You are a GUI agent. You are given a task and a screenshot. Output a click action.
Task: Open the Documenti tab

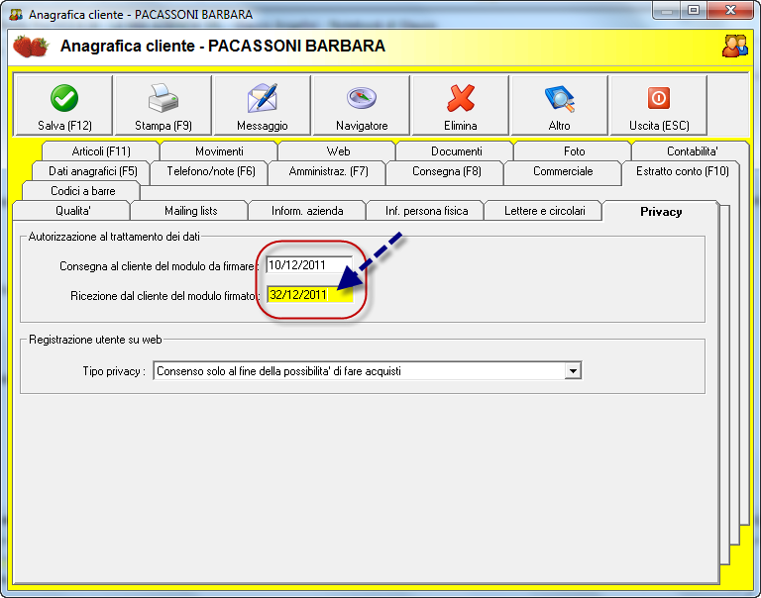tap(456, 151)
